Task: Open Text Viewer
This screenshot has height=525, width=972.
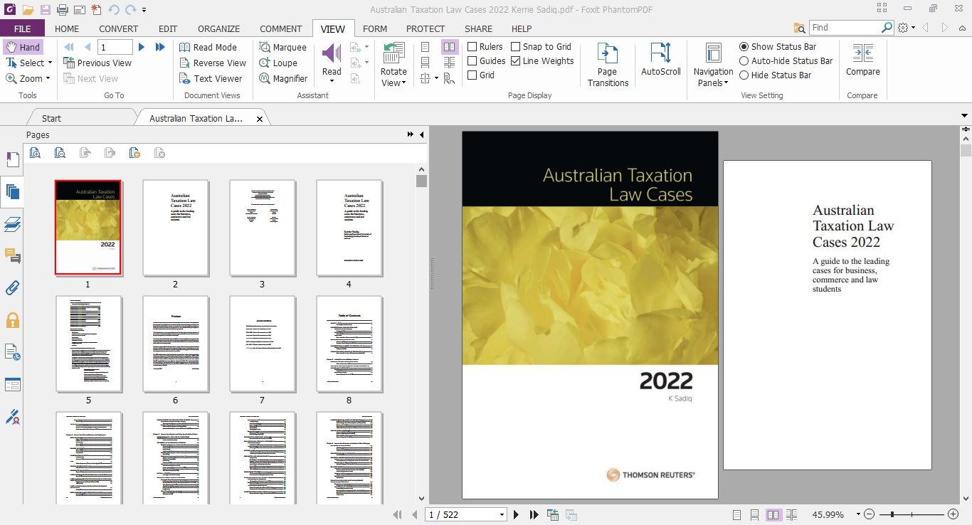Action: click(211, 78)
